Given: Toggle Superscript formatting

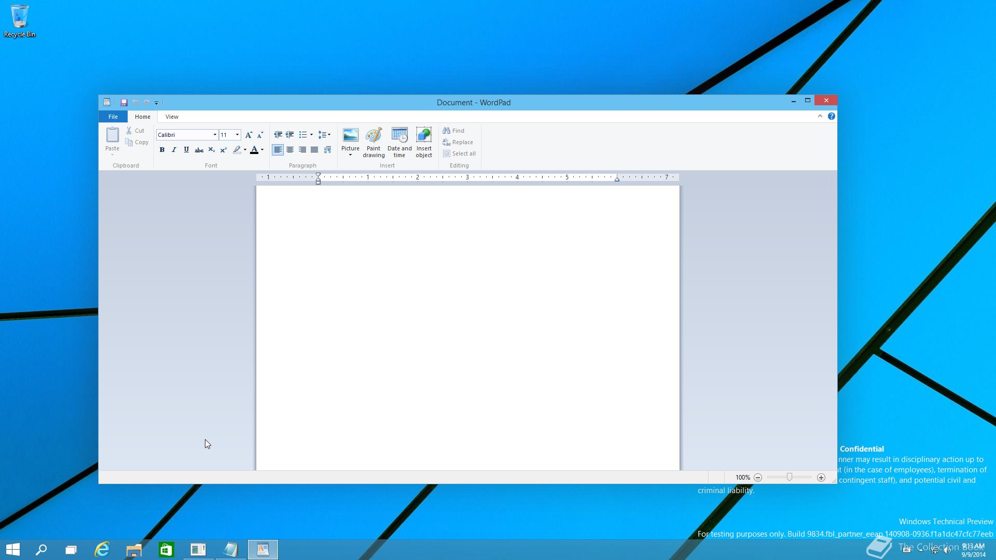Looking at the screenshot, I should click(x=223, y=150).
